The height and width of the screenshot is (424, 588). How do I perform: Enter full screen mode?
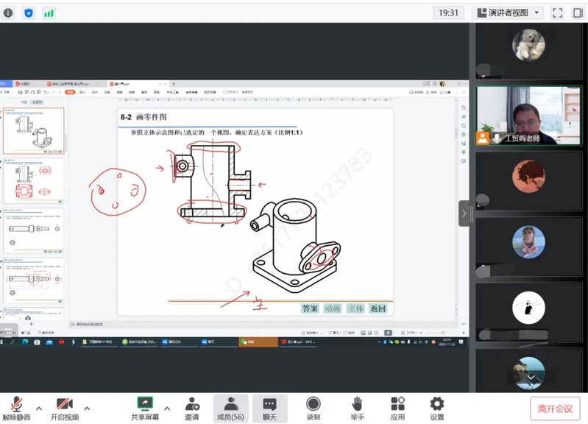coord(557,13)
